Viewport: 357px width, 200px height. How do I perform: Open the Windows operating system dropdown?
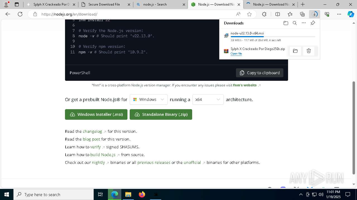149,99
